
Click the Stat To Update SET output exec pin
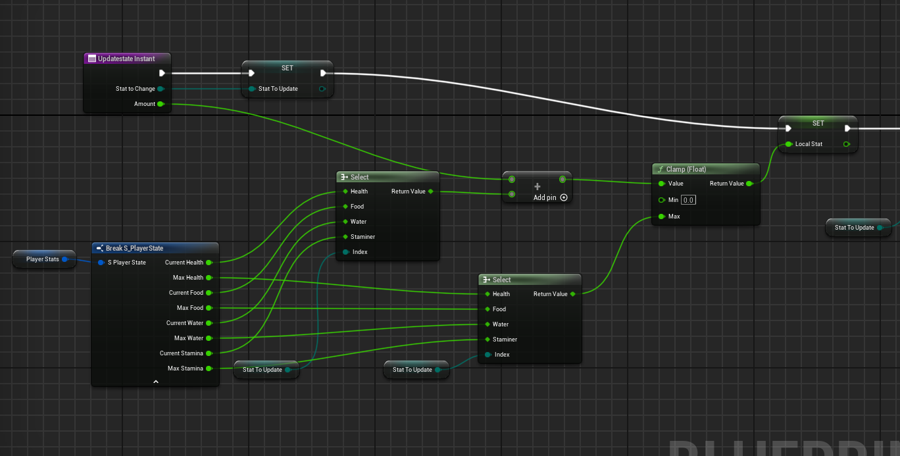click(323, 74)
